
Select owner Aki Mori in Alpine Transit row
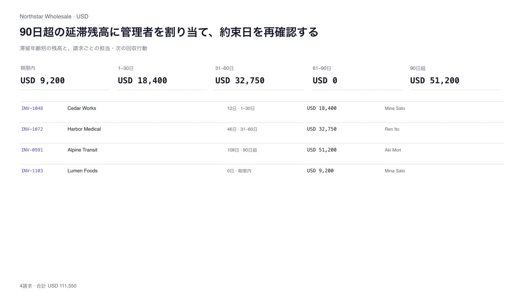(x=393, y=150)
